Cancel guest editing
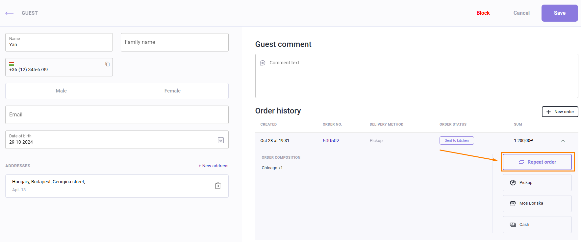 [x=521, y=13]
